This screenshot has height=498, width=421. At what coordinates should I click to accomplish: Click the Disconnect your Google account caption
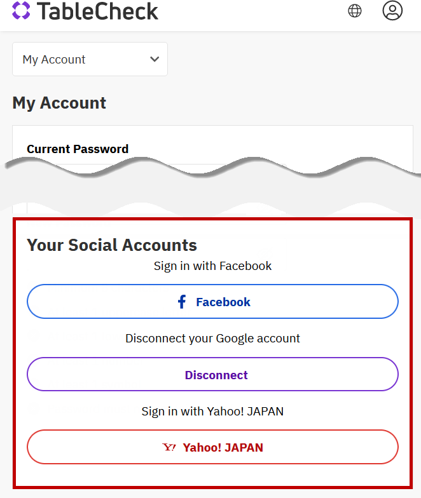pyautogui.click(x=212, y=339)
